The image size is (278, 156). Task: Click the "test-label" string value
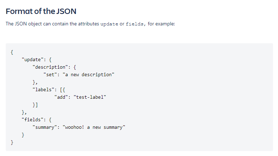90,97
